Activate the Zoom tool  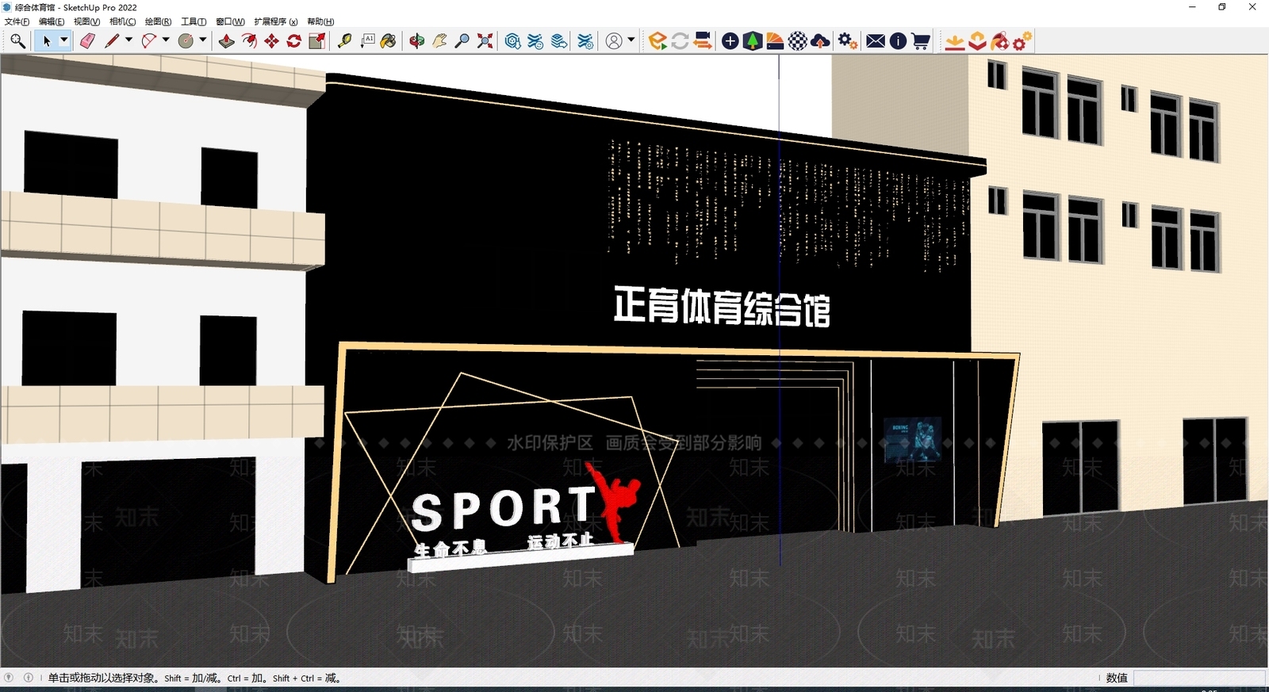(x=462, y=40)
